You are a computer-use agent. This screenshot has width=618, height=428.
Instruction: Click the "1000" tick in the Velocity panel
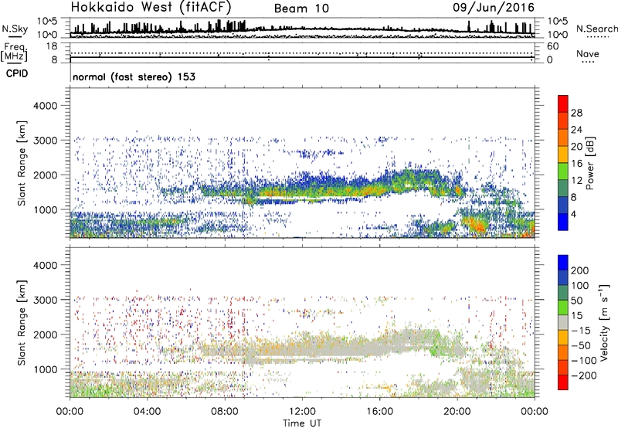click(x=45, y=369)
